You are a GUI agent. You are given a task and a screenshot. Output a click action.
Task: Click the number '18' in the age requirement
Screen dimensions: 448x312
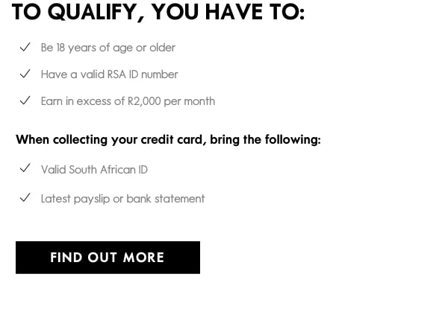pos(60,48)
